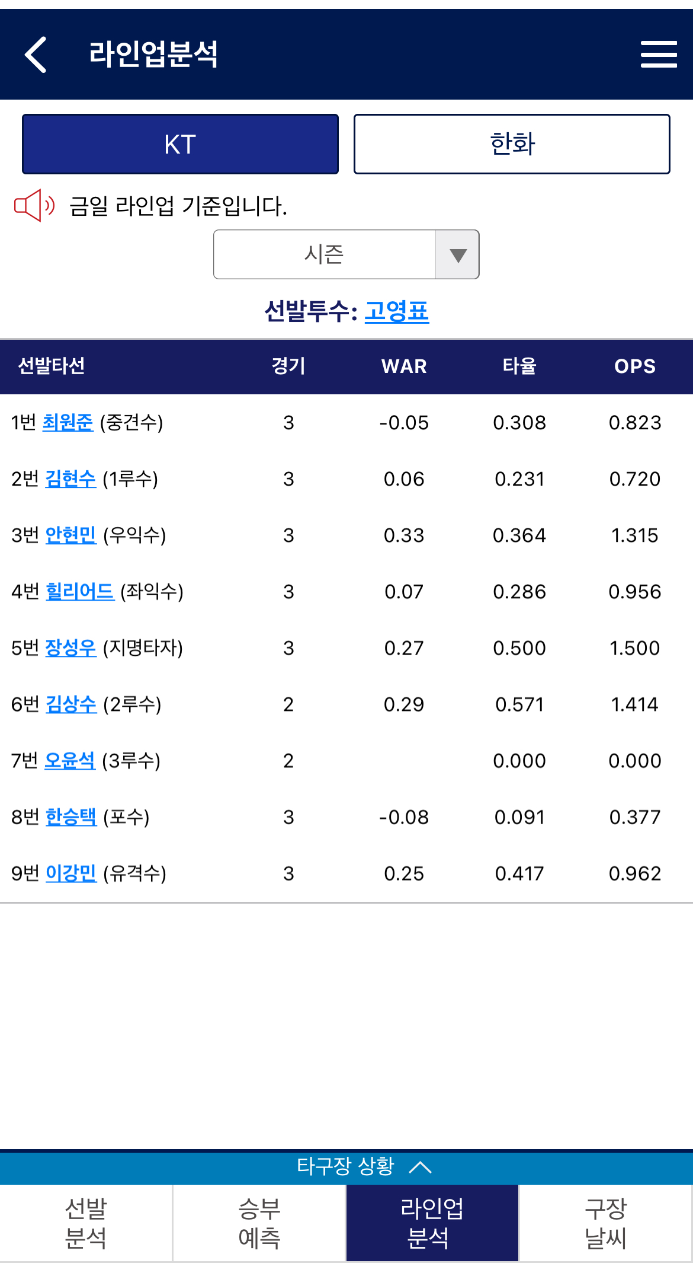The width and height of the screenshot is (693, 1263).
Task: Switch to the 한화 team toggle
Action: coord(512,144)
